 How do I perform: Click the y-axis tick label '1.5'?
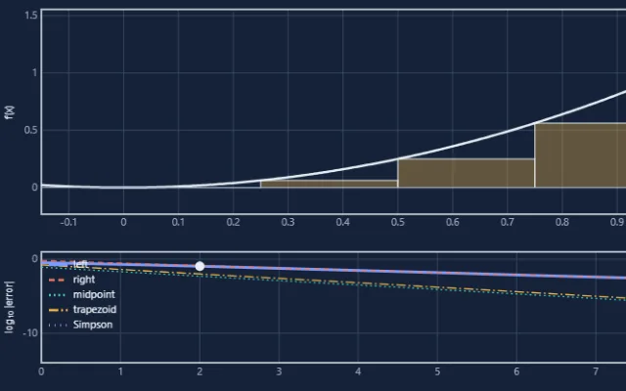[31, 16]
